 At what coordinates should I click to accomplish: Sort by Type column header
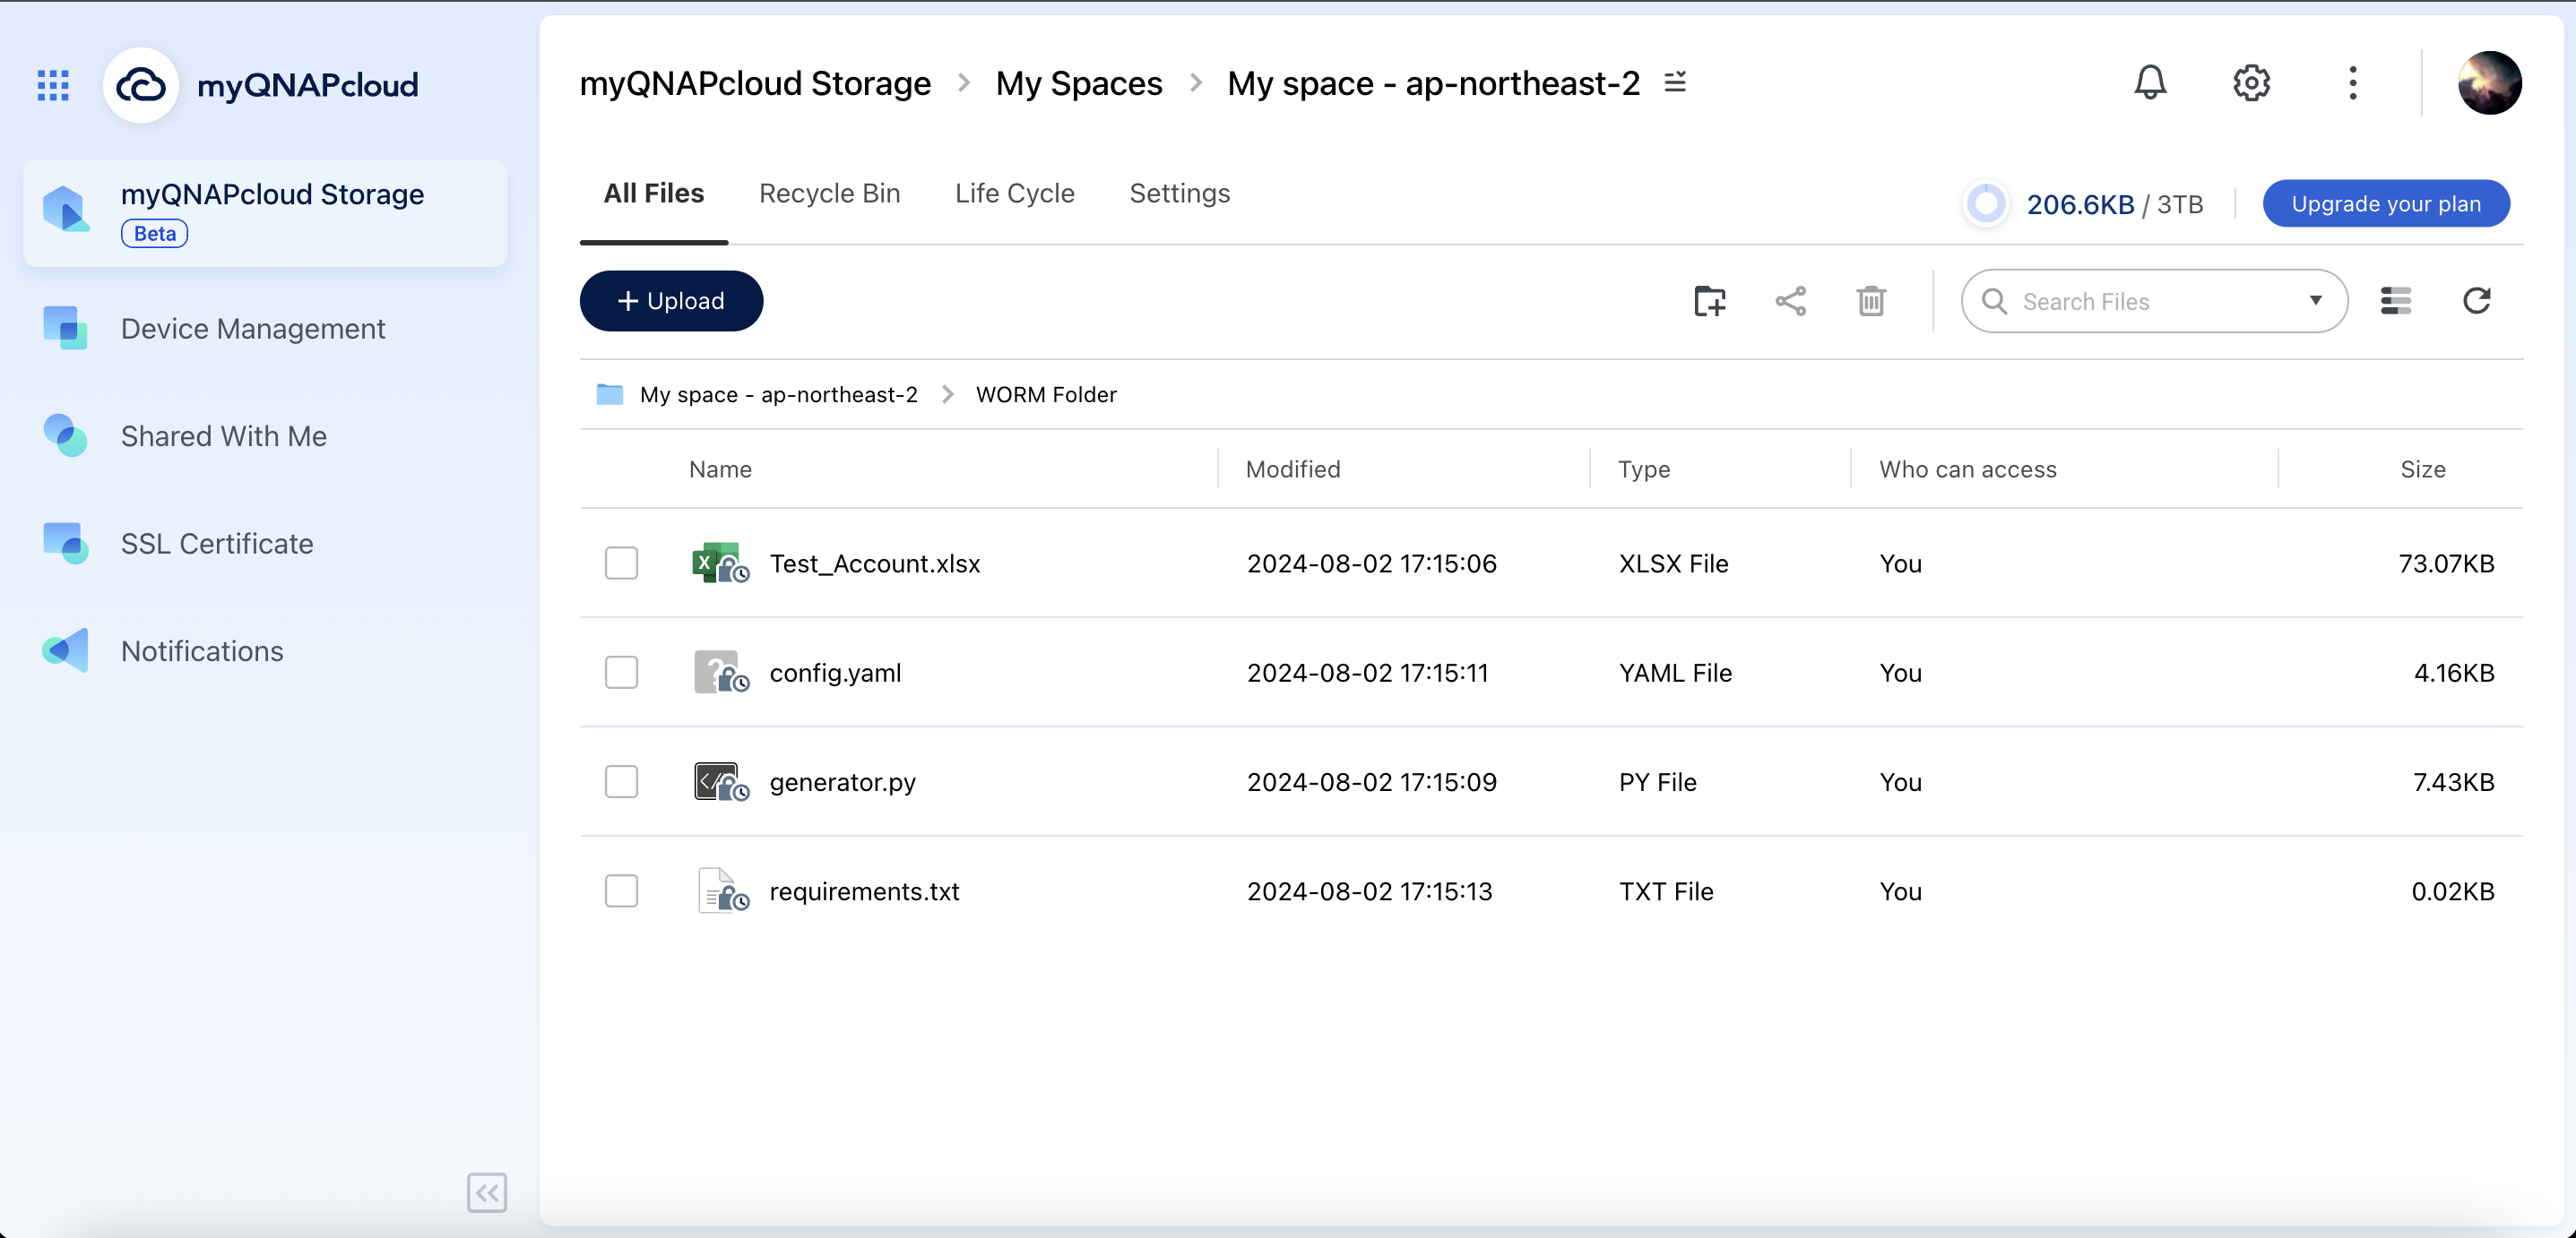click(1644, 469)
